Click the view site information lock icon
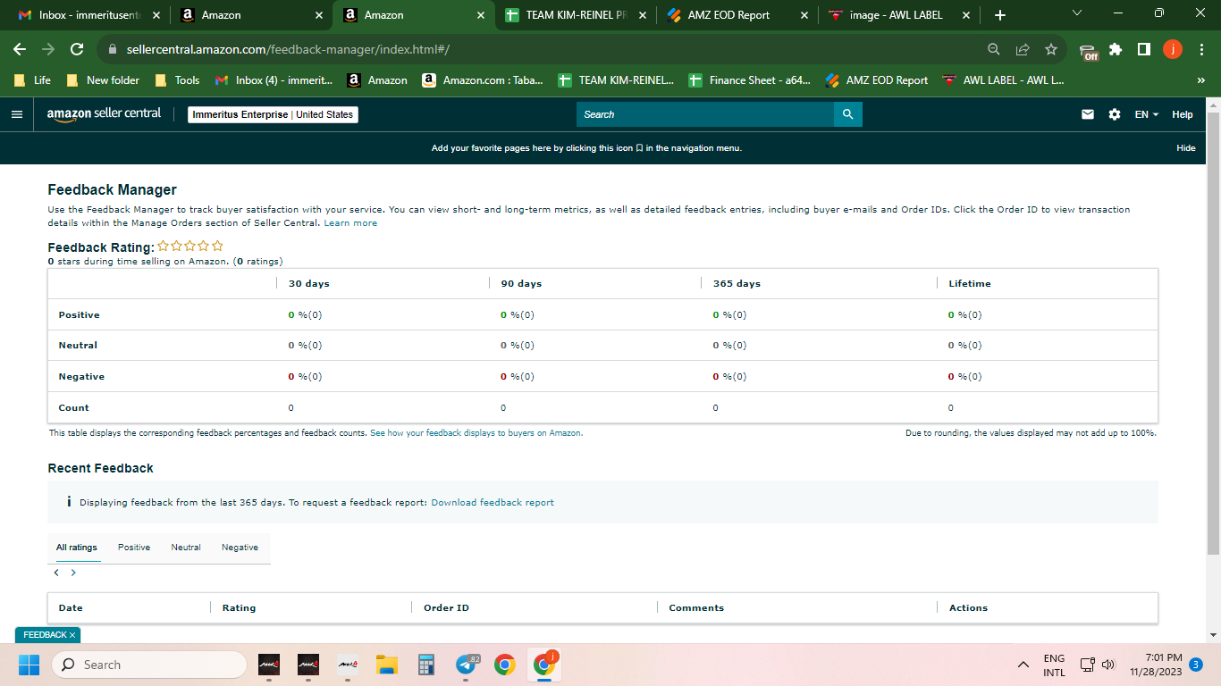 coord(112,49)
